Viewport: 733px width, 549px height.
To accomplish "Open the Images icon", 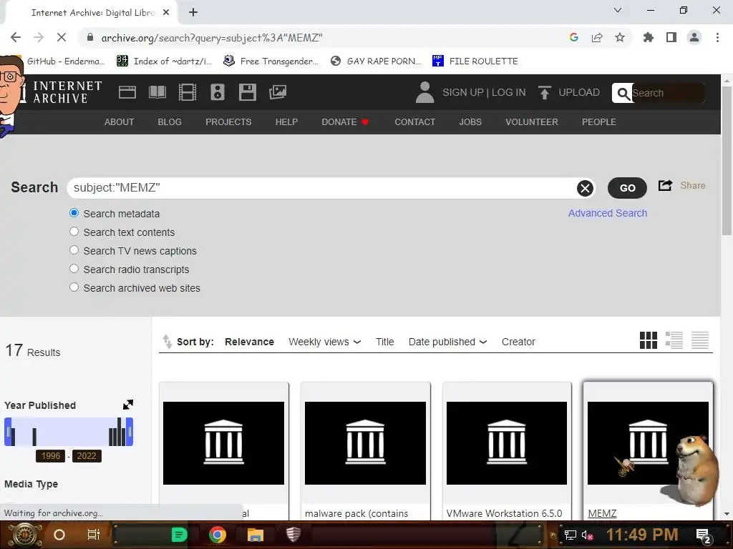I will point(278,92).
